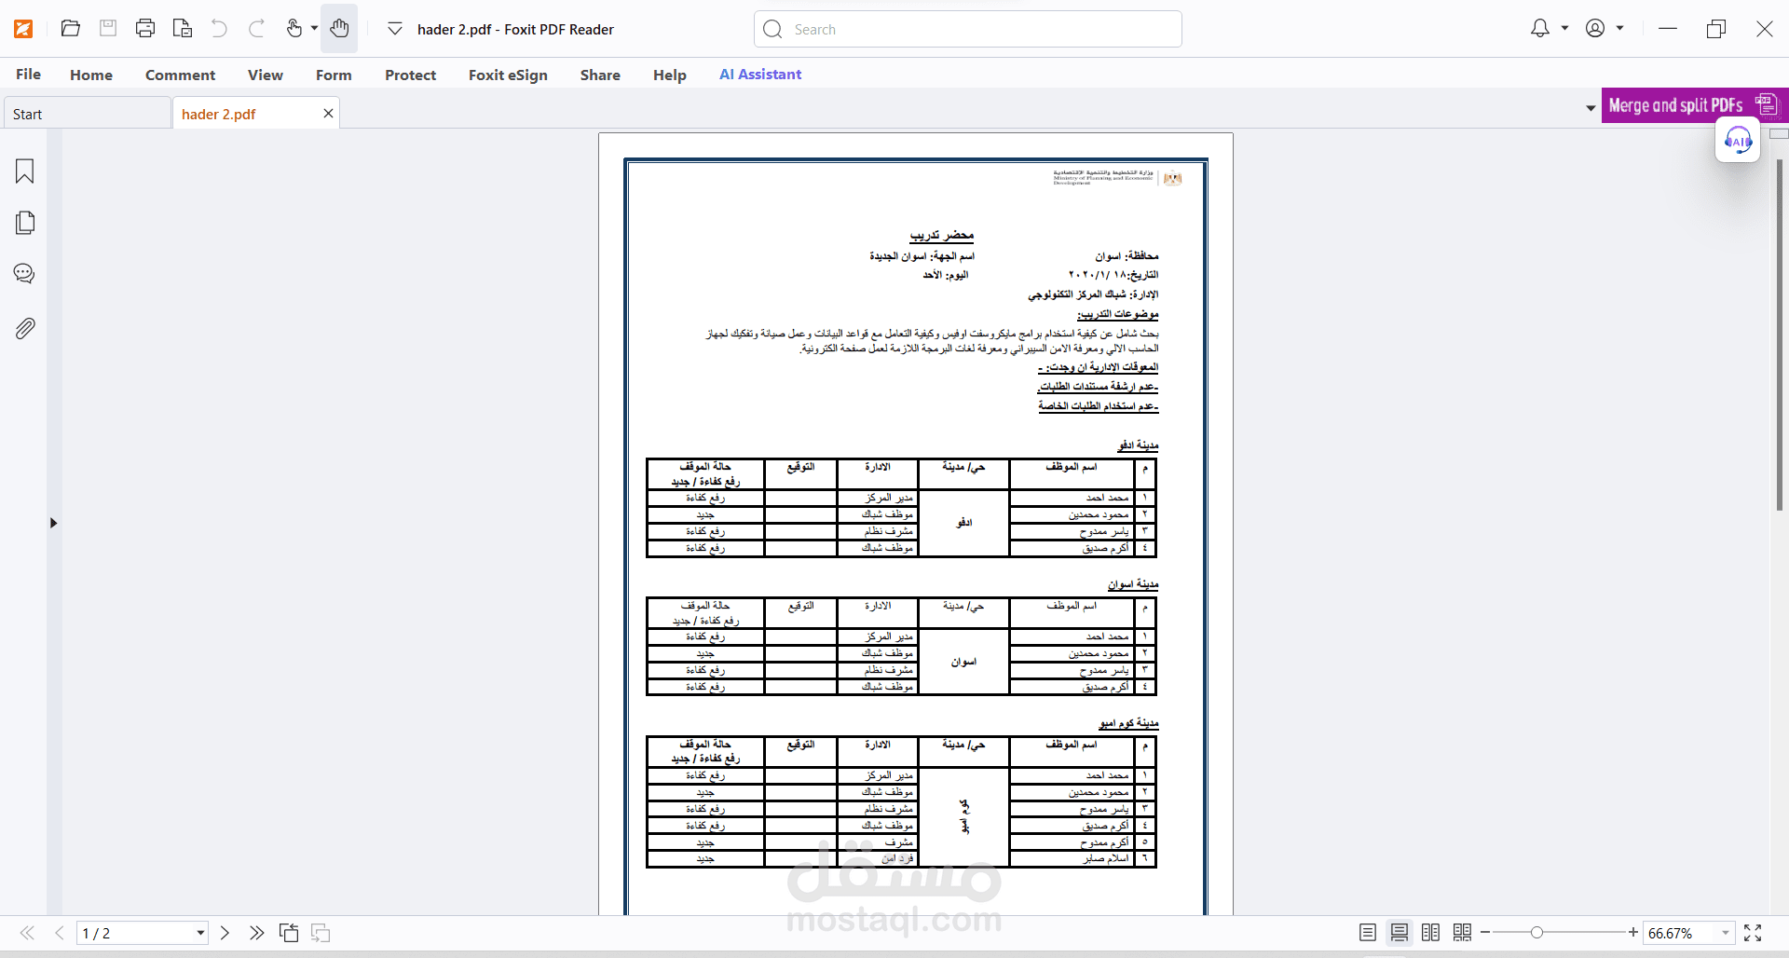Image resolution: width=1789 pixels, height=958 pixels.
Task: Switch to the Home ribbon tab
Action: click(91, 75)
